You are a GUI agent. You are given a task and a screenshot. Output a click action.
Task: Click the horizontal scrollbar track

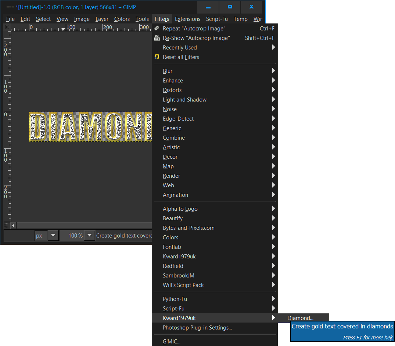(x=84, y=225)
